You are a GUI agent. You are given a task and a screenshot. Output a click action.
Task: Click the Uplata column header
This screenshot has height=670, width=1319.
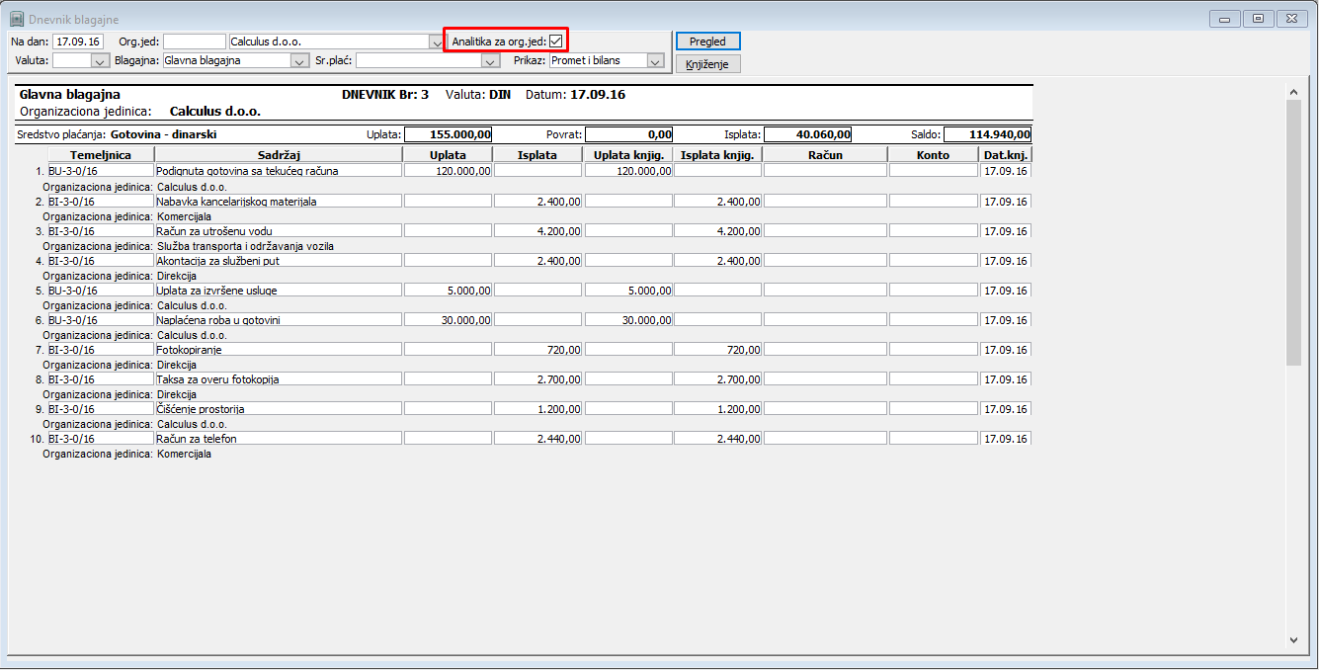tap(448, 155)
